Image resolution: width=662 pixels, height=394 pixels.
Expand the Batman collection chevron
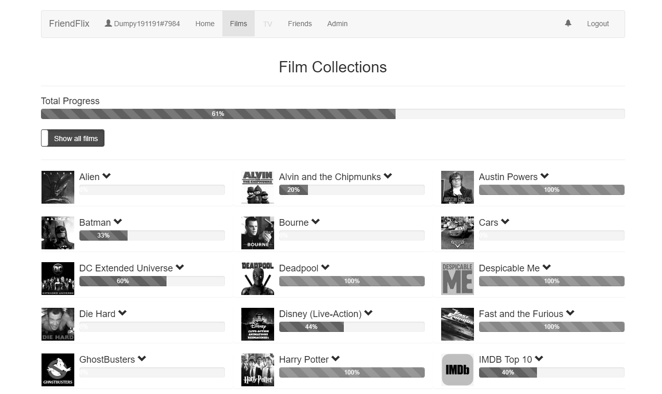pyautogui.click(x=118, y=222)
